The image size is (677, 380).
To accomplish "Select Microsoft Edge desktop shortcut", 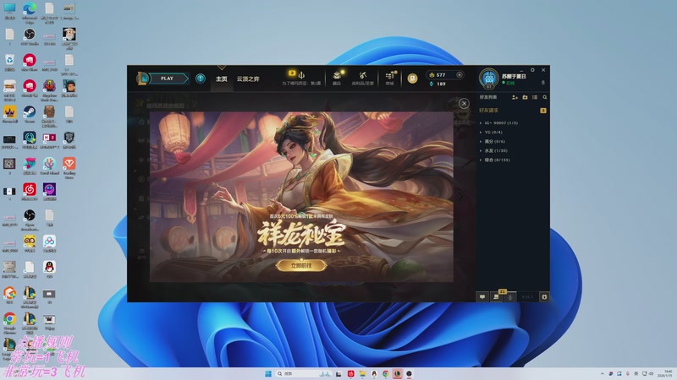I will (30, 12).
